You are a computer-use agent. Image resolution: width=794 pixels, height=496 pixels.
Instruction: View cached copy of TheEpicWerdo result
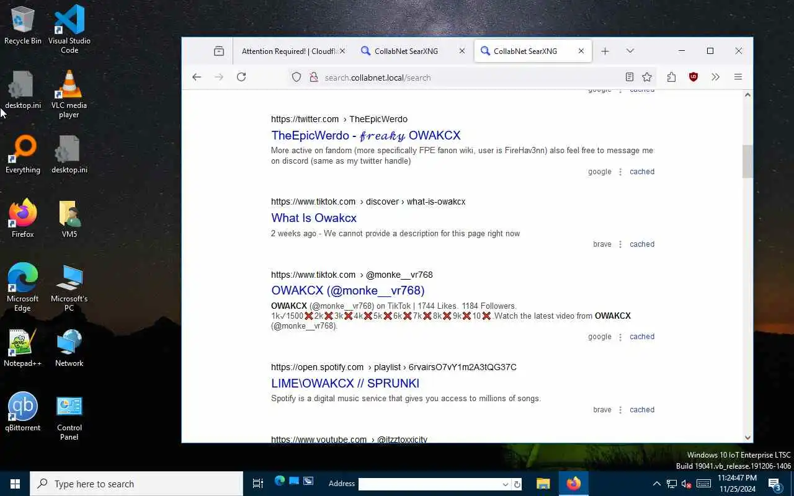click(x=642, y=172)
